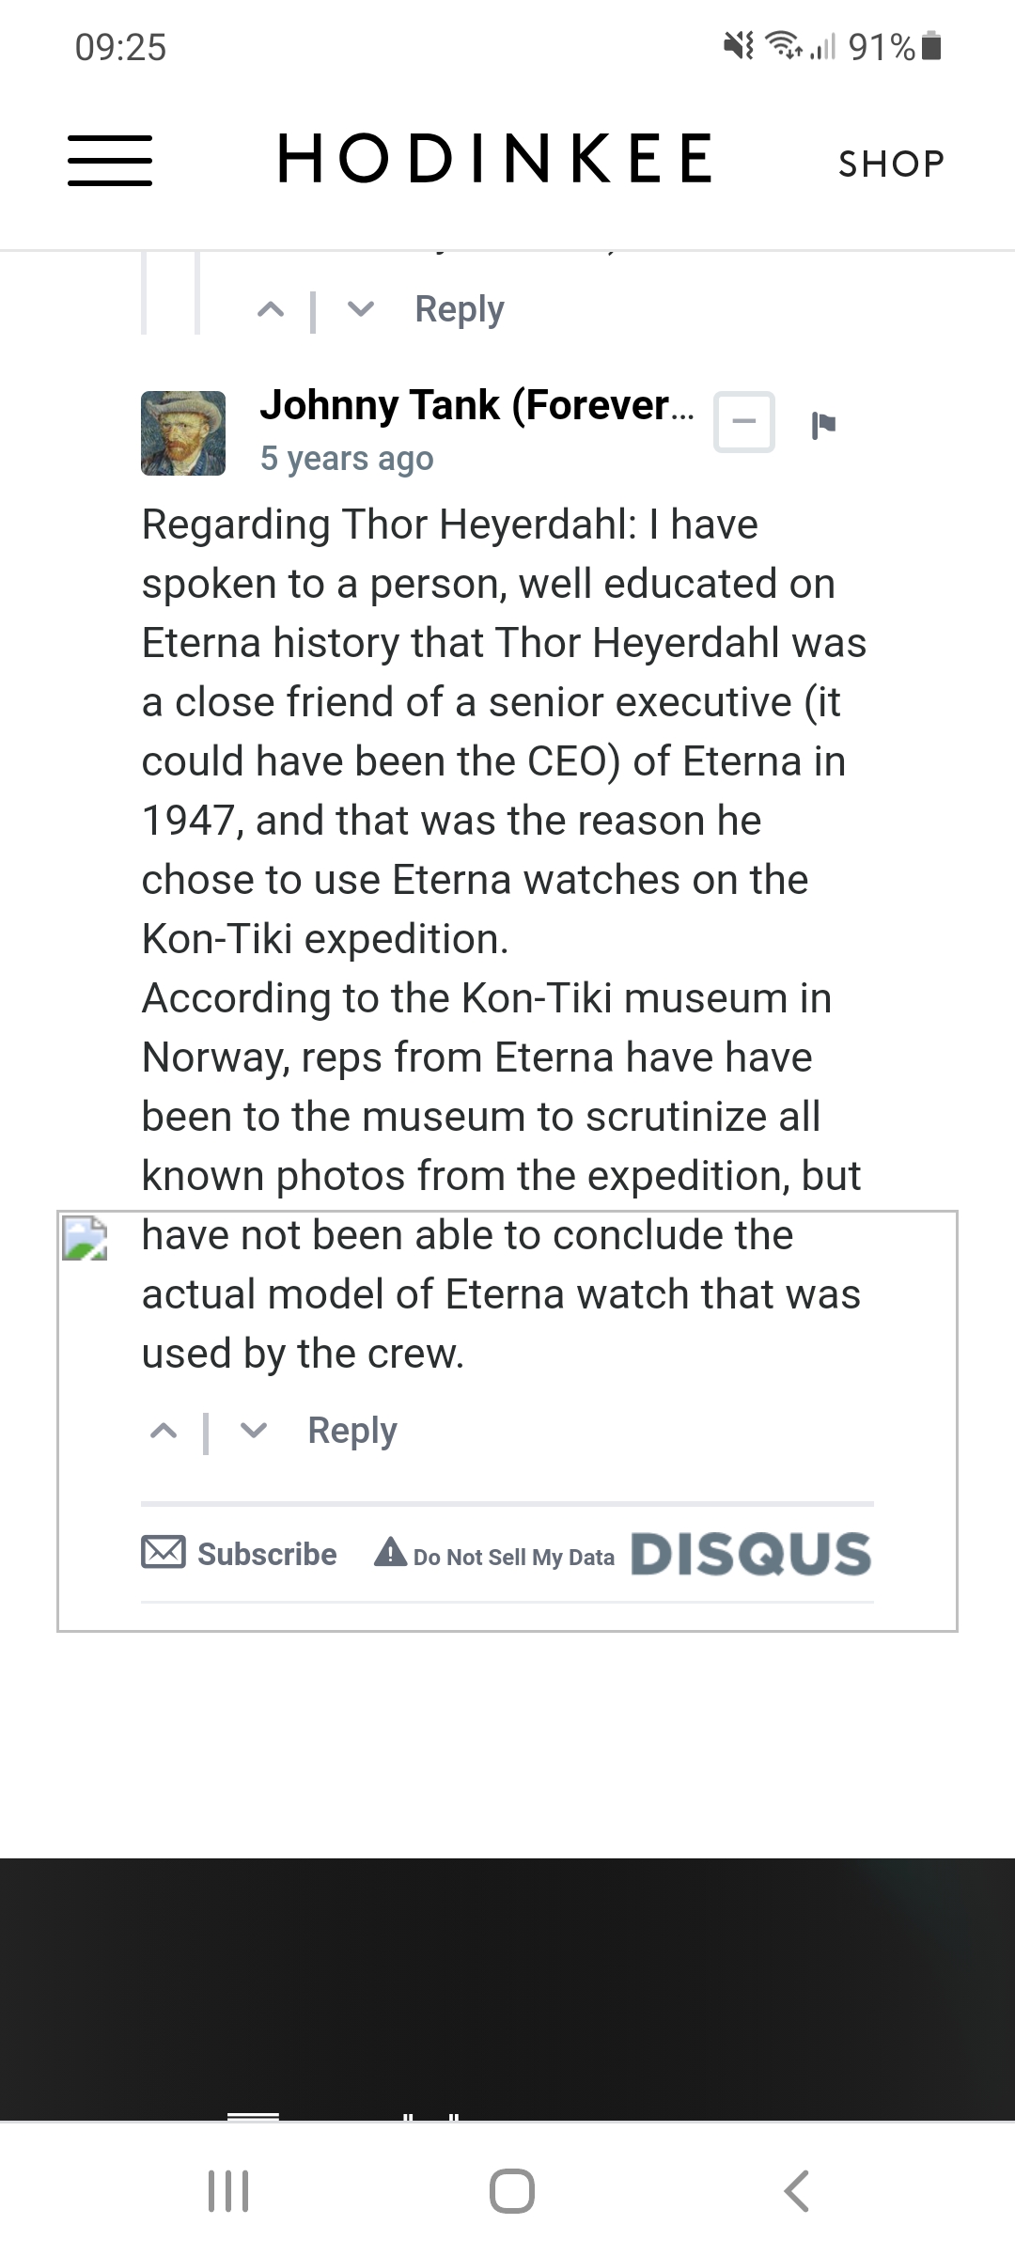Open the SHOP section
The width and height of the screenshot is (1015, 2256).
pos(891,164)
